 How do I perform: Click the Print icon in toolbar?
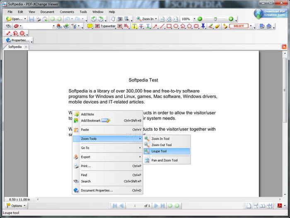(38, 19)
